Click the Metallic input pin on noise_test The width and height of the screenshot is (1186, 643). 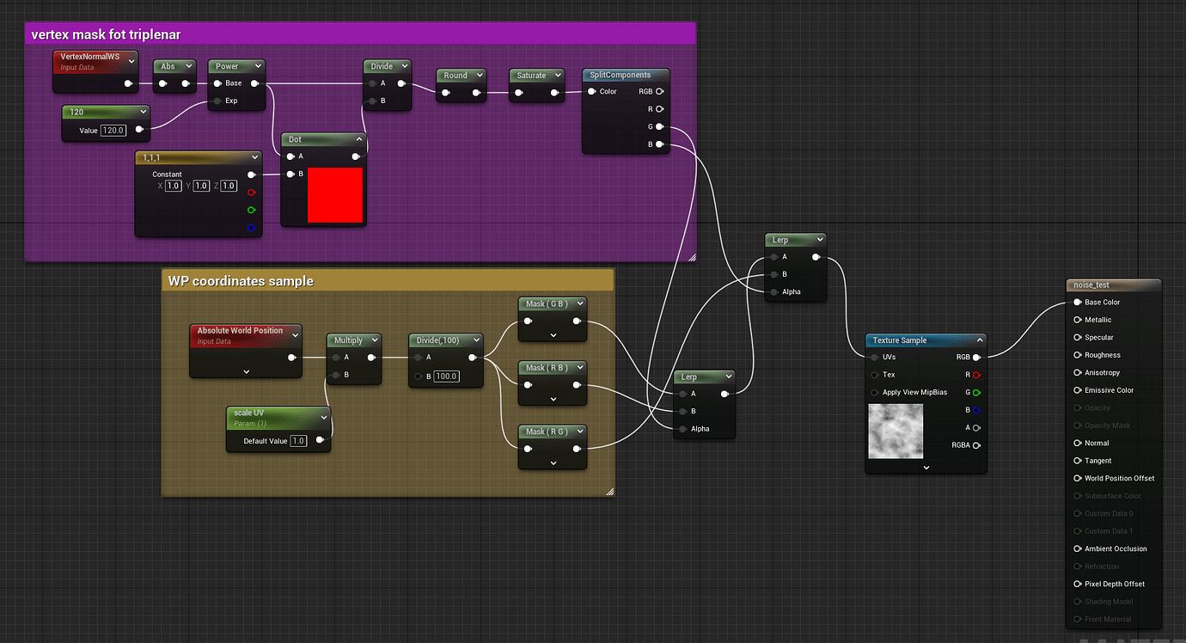point(1078,320)
